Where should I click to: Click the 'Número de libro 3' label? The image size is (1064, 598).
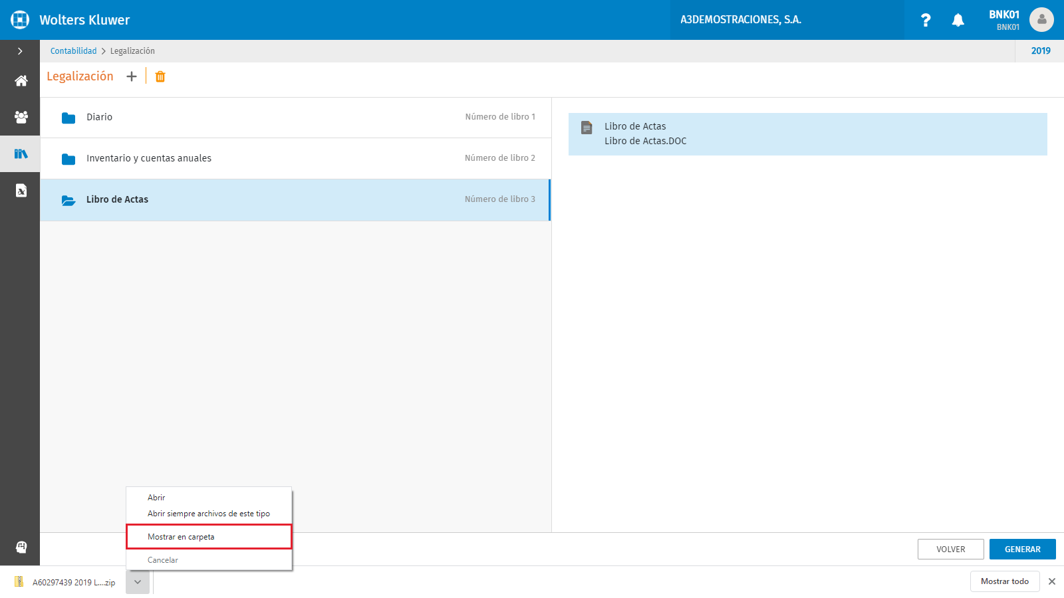tap(500, 199)
